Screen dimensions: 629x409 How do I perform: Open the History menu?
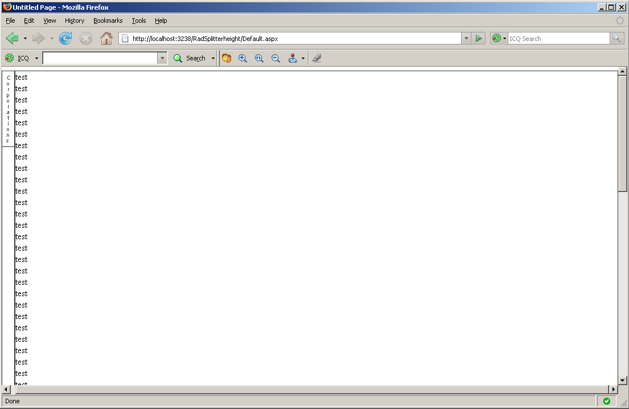click(75, 21)
